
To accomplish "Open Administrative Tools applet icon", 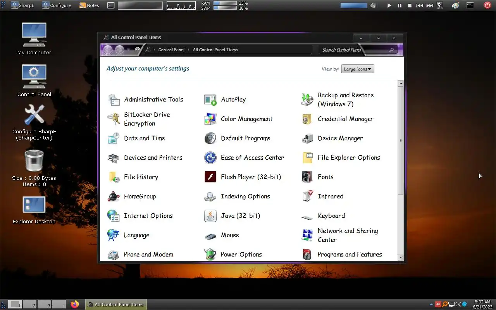I will 114,100.
